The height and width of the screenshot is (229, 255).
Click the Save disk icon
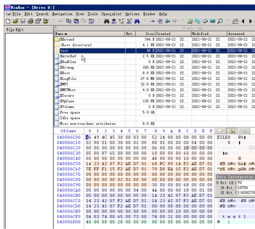tap(23, 21)
